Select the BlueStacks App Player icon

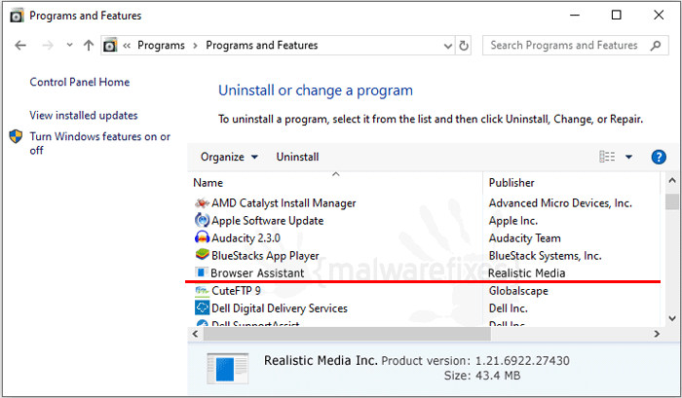click(x=202, y=255)
